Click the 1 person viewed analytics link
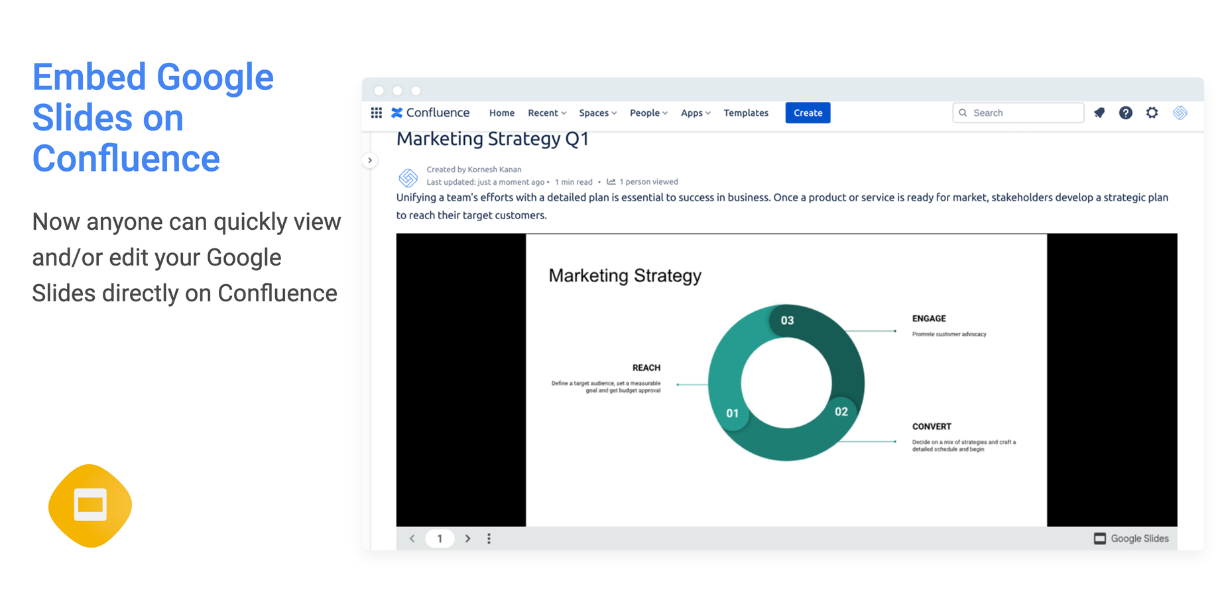Viewport: 1220px width, 596px height. point(642,182)
